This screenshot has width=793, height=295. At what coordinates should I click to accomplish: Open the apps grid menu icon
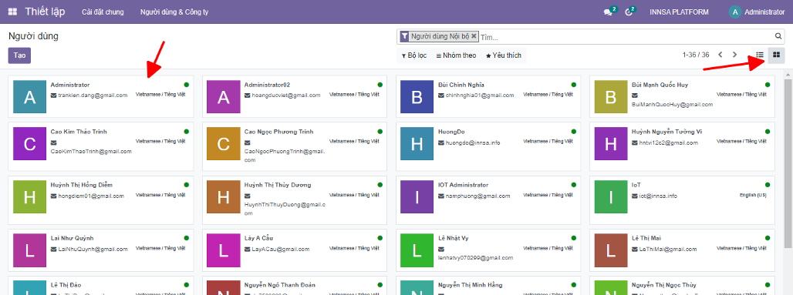[12, 12]
